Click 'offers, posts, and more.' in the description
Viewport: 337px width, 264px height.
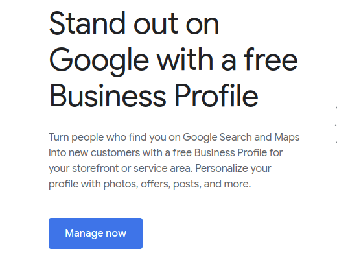coord(196,184)
